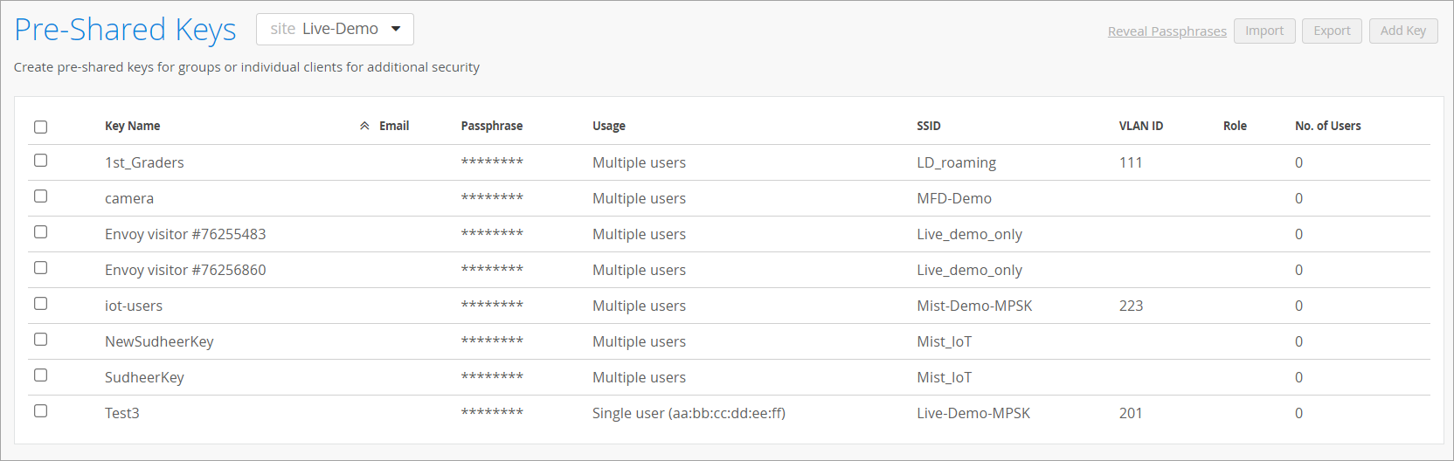Viewport: 1454px width, 461px height.
Task: Open the Envoy visitor #76255483 key
Action: click(x=185, y=234)
